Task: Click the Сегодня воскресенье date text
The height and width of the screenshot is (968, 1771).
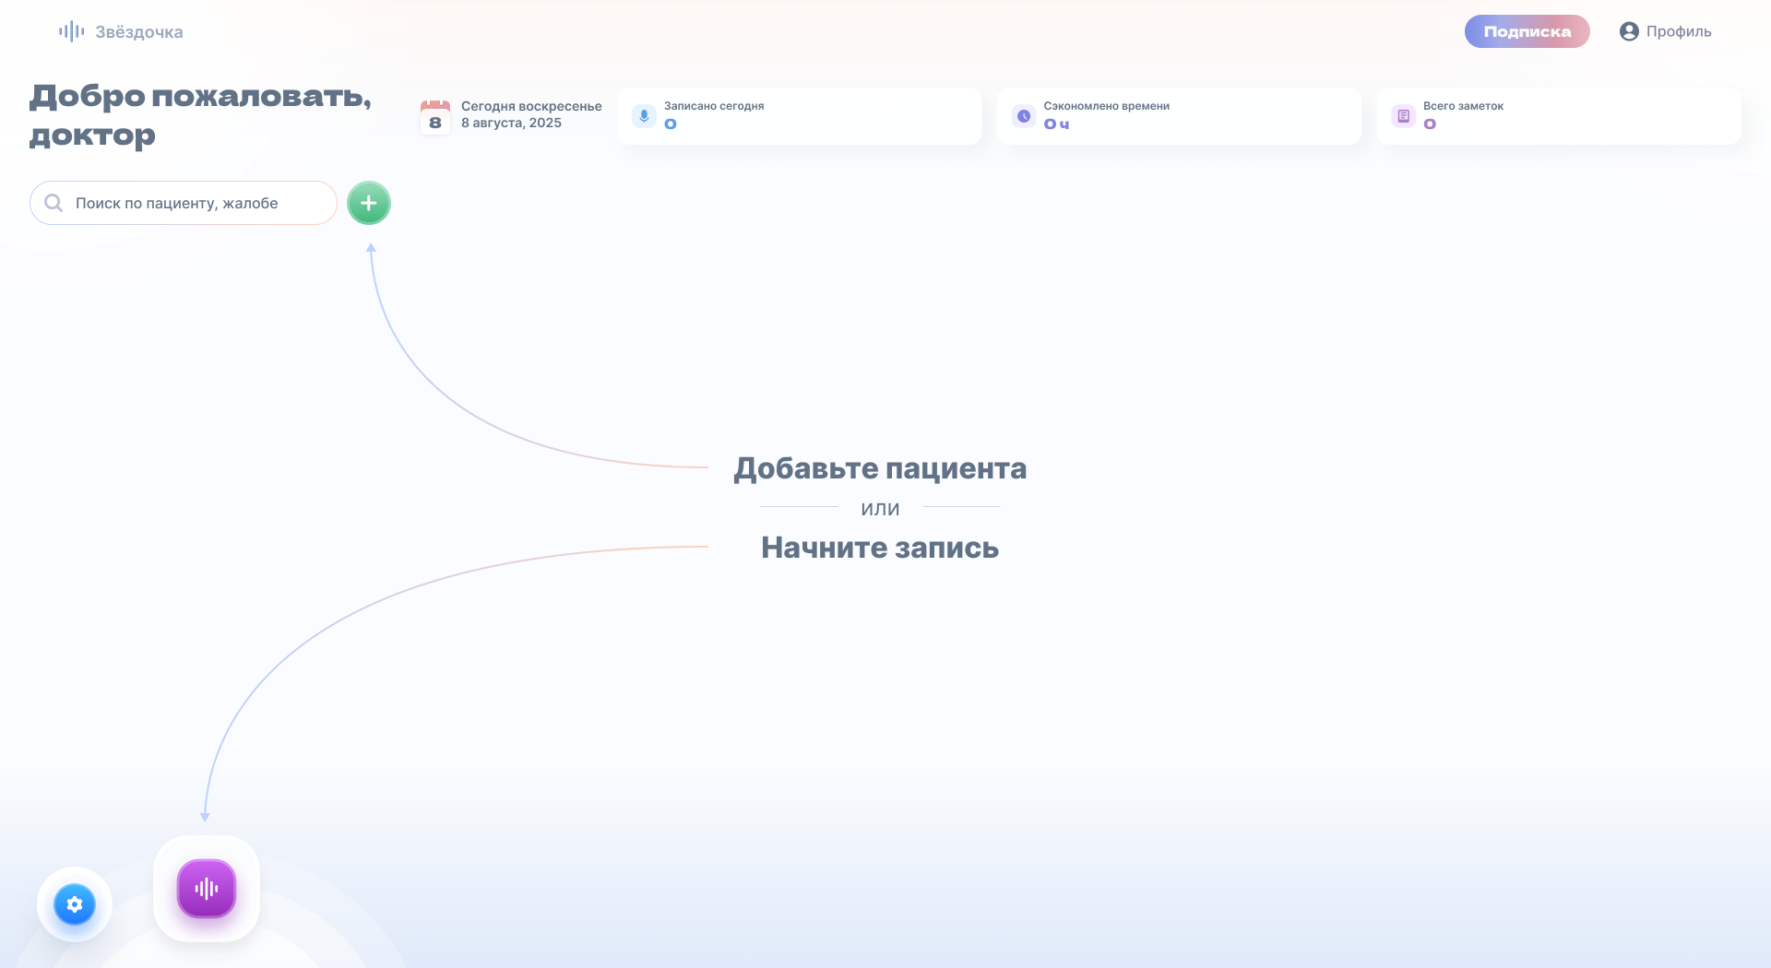Action: pos(531,106)
